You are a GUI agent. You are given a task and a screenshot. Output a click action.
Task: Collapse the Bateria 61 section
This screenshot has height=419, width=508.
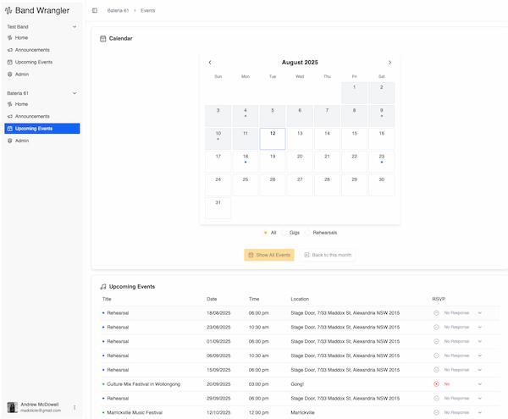point(75,93)
